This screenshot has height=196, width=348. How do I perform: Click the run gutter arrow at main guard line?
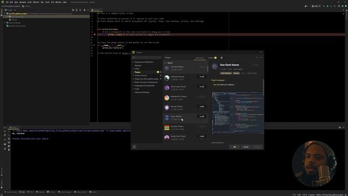(x=94, y=45)
